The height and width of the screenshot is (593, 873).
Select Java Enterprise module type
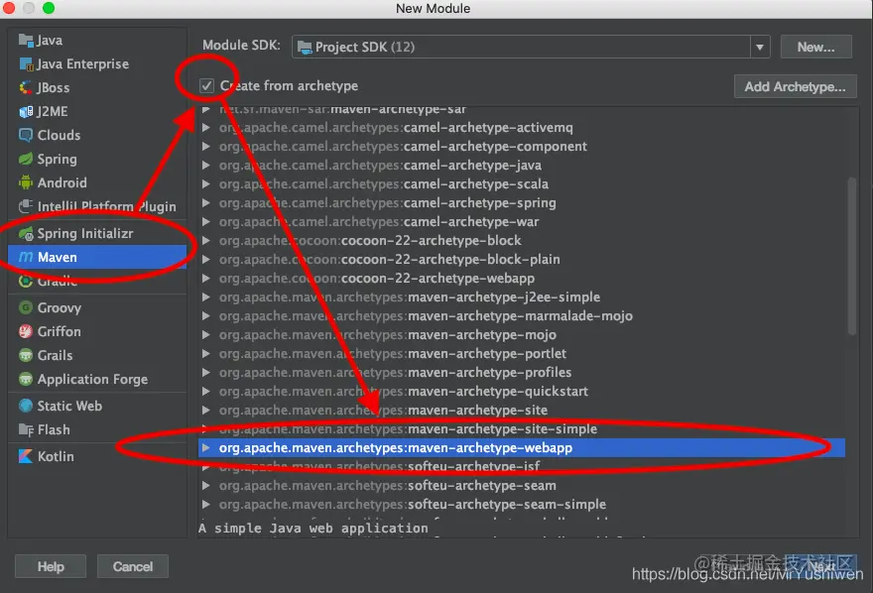tap(97, 64)
